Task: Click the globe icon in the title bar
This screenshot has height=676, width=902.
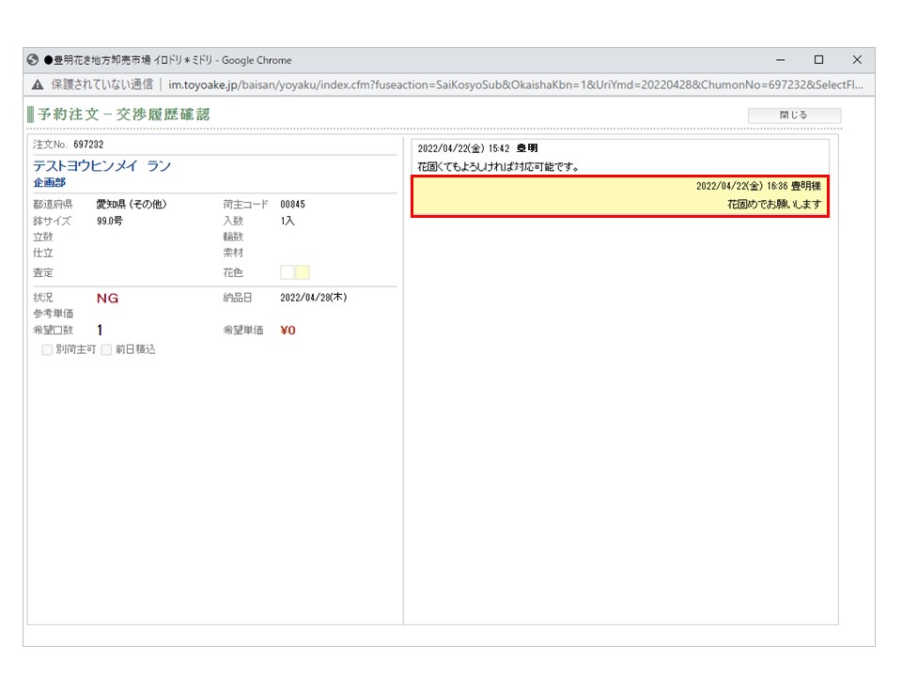Action: (33, 60)
